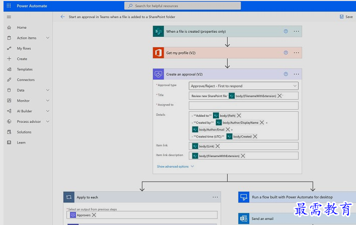Collapse the Create an approval (V2) header

click(x=227, y=74)
